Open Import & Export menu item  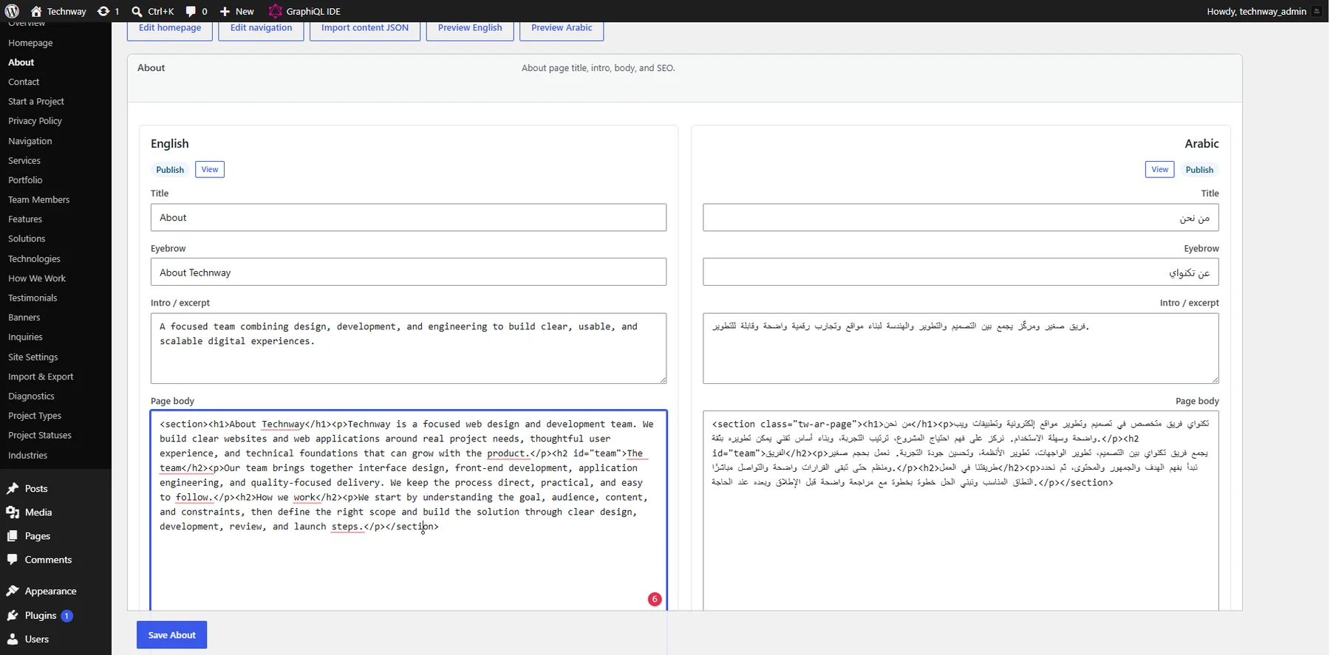pos(41,377)
